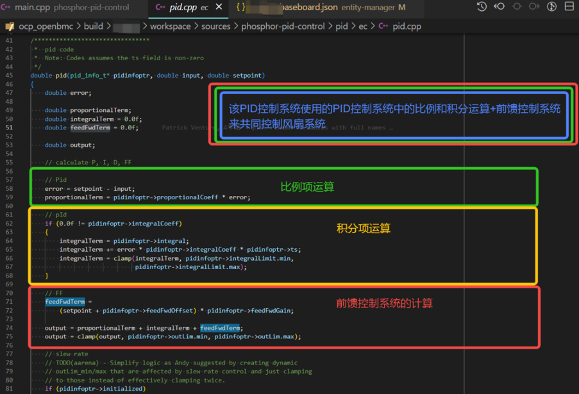Screen dimensions: 579x394
Task: Click the 'double pid(pid_info_t*' function signature
Action: pyautogui.click(x=70, y=75)
